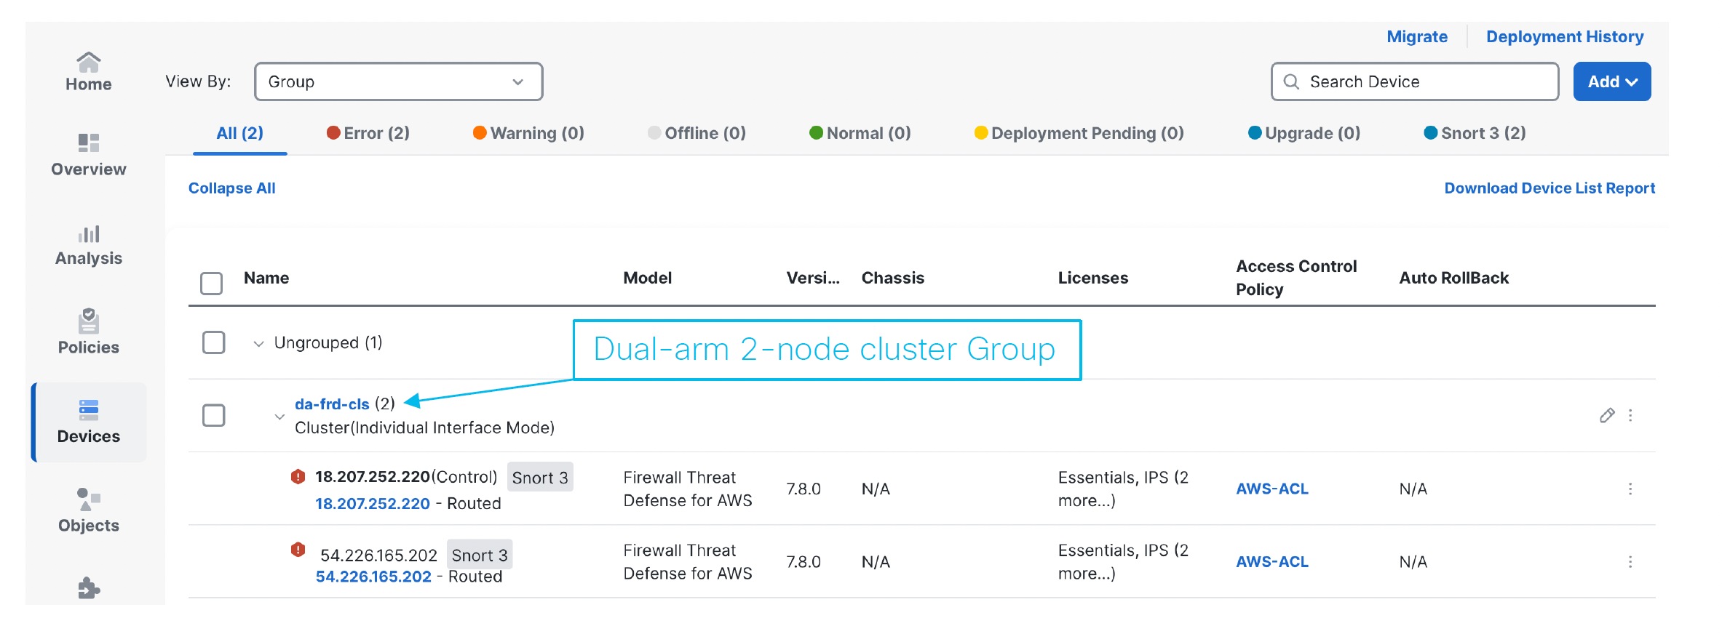Screen dimensions: 1722x634
Task: Switch to the Snort 3 (2) tab
Action: (1475, 133)
